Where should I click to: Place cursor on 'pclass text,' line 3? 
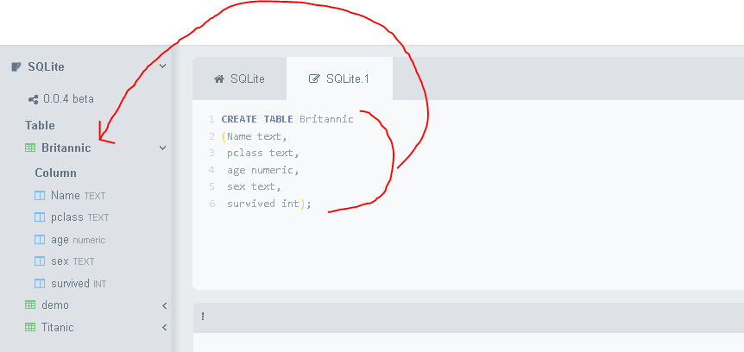[263, 154]
